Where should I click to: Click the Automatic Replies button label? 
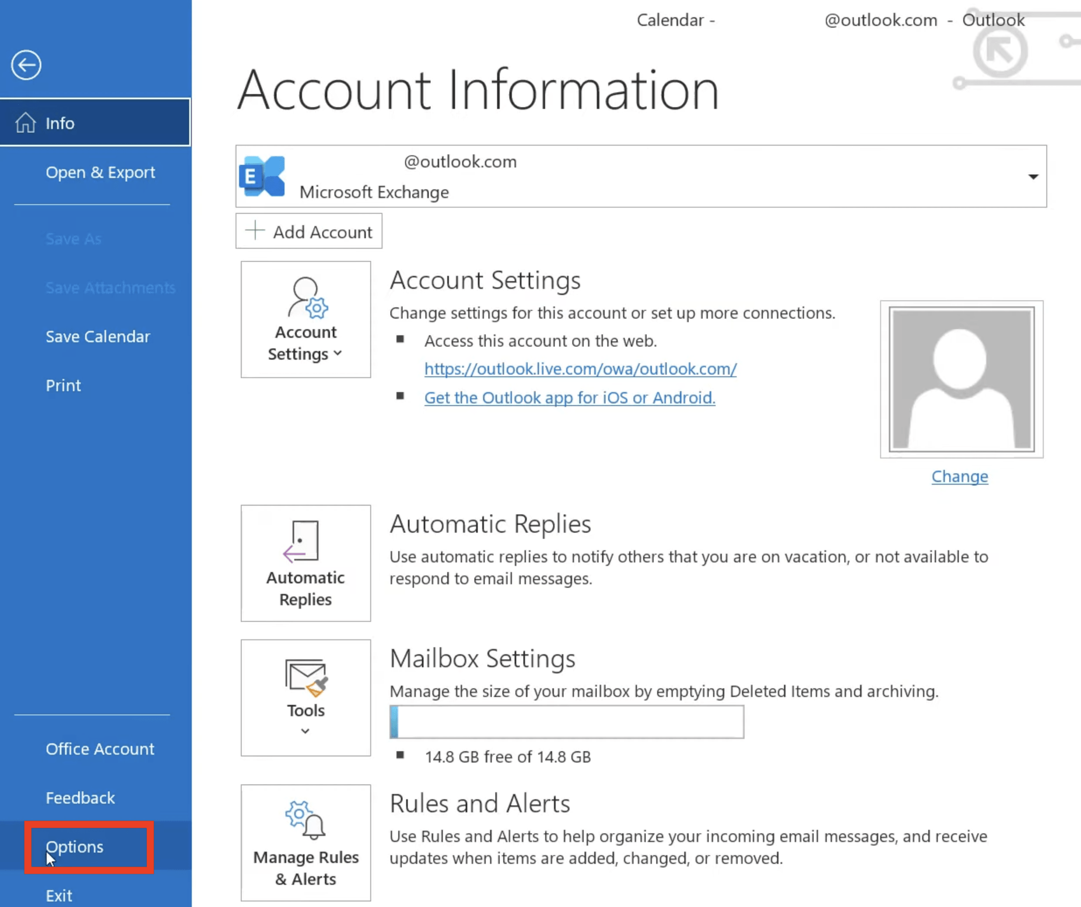306,588
